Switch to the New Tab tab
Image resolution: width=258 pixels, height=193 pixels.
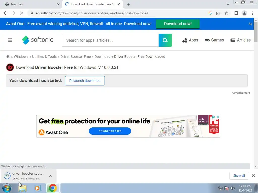[x=31, y=4]
